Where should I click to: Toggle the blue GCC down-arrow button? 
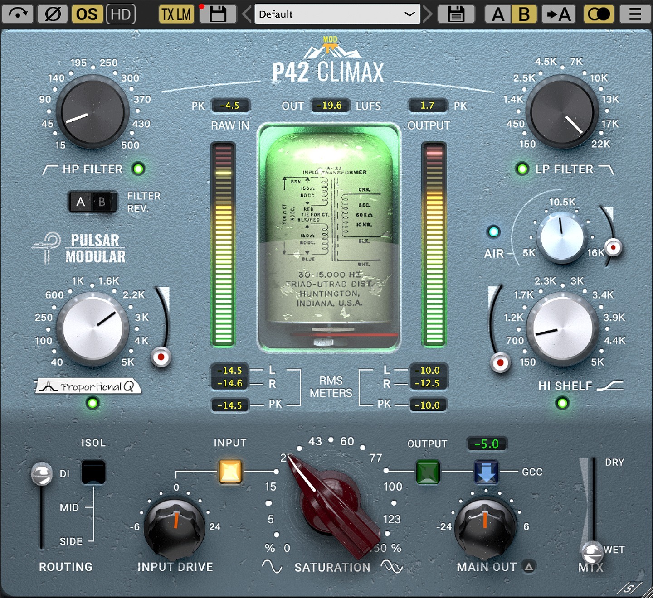(x=486, y=472)
